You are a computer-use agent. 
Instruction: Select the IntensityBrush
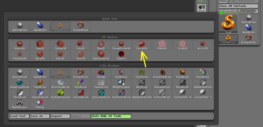point(40,94)
